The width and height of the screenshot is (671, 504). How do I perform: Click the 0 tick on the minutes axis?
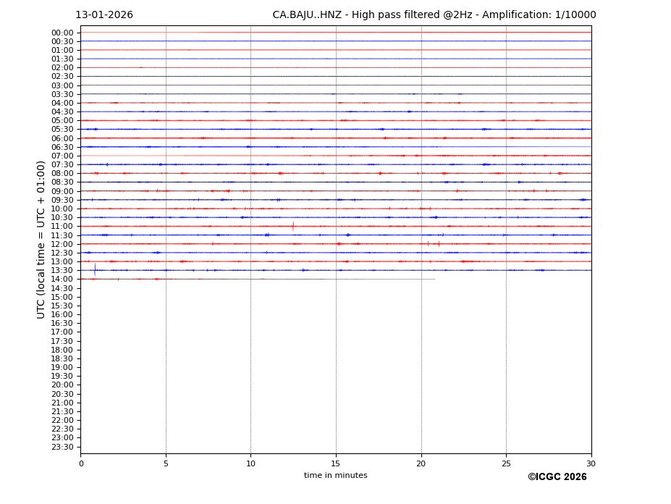[81, 463]
